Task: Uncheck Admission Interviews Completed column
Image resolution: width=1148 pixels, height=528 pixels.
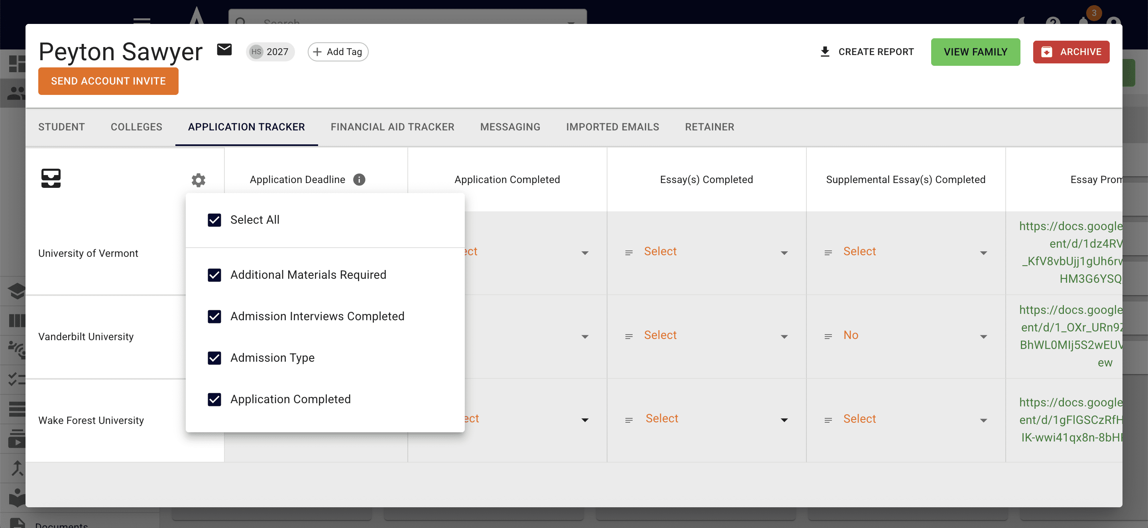Action: point(214,316)
